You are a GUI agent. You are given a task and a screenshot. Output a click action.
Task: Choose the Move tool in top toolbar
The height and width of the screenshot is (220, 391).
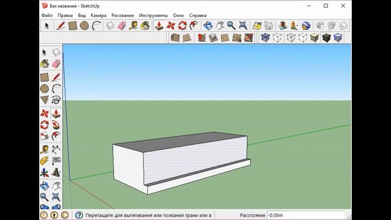pos(171,26)
